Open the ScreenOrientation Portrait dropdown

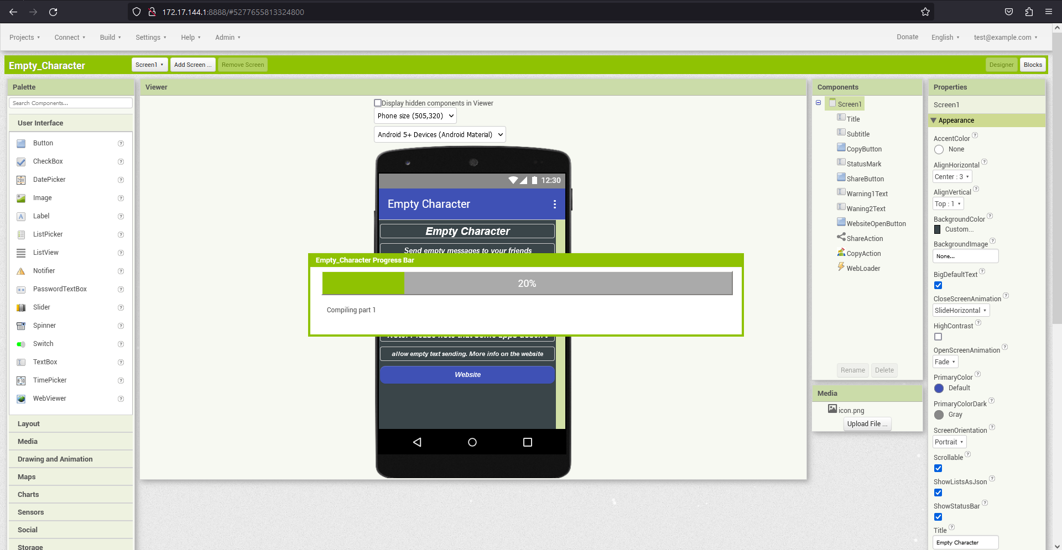click(949, 442)
